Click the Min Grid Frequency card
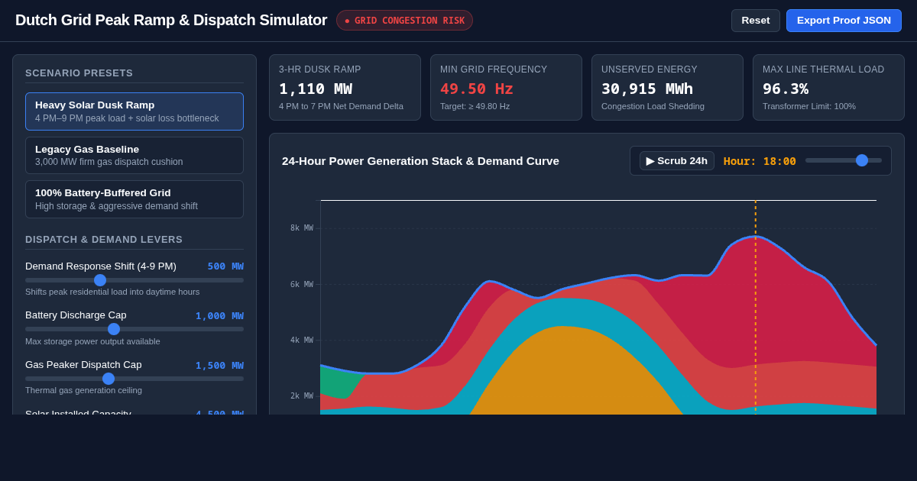This screenshot has height=481, width=917. pyautogui.click(x=506, y=88)
